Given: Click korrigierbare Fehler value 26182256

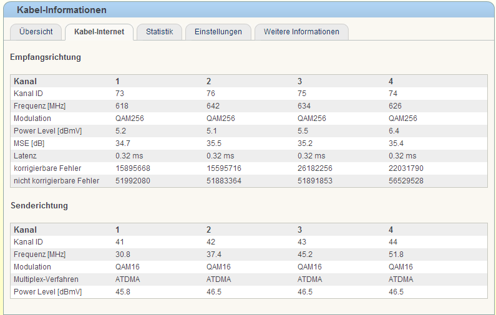Looking at the screenshot, I should 315,168.
